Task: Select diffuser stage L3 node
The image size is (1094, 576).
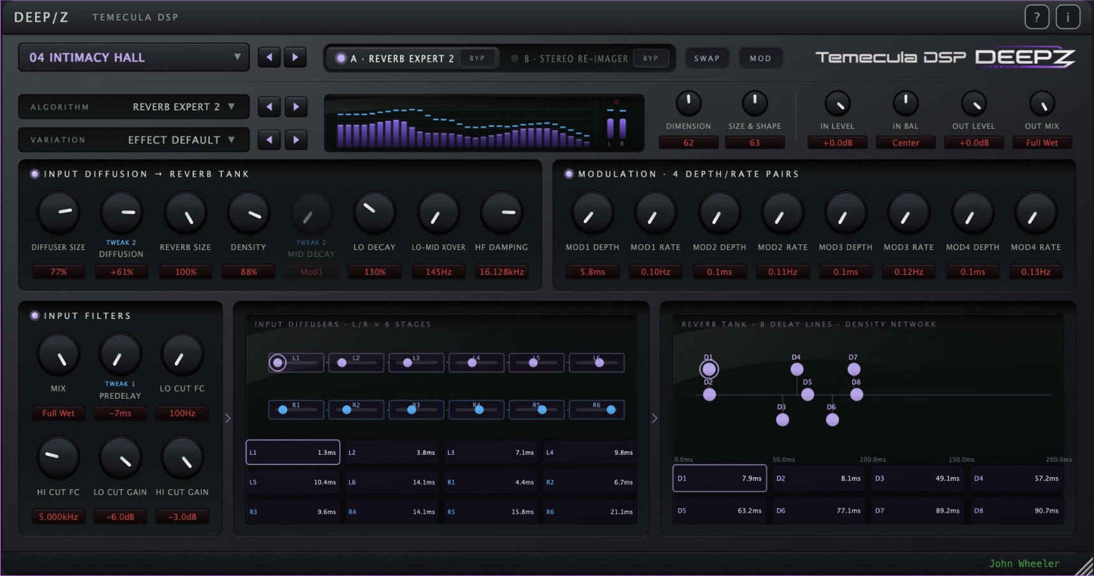Action: (408, 362)
